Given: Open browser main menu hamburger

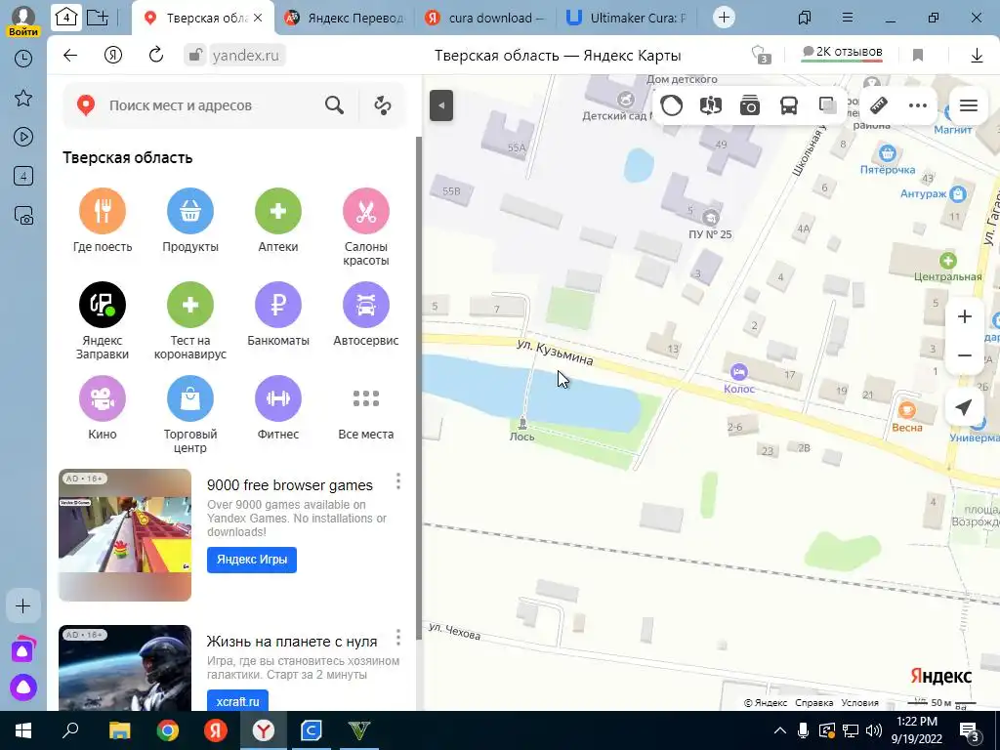Looking at the screenshot, I should point(847,18).
